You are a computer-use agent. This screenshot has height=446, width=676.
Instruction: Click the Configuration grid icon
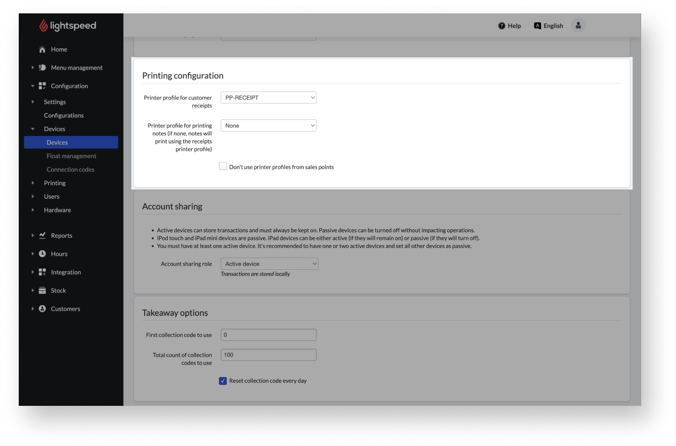point(42,86)
